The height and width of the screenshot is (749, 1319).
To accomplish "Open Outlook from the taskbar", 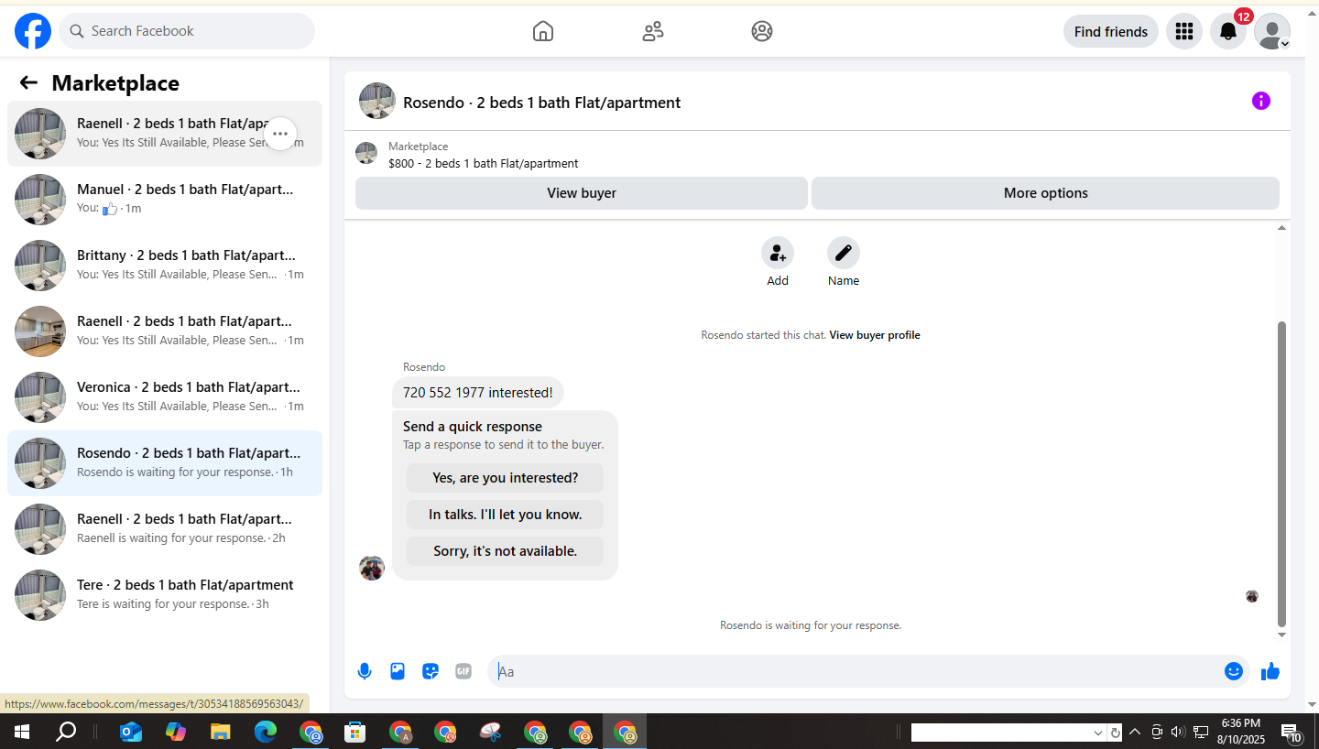I will [131, 732].
